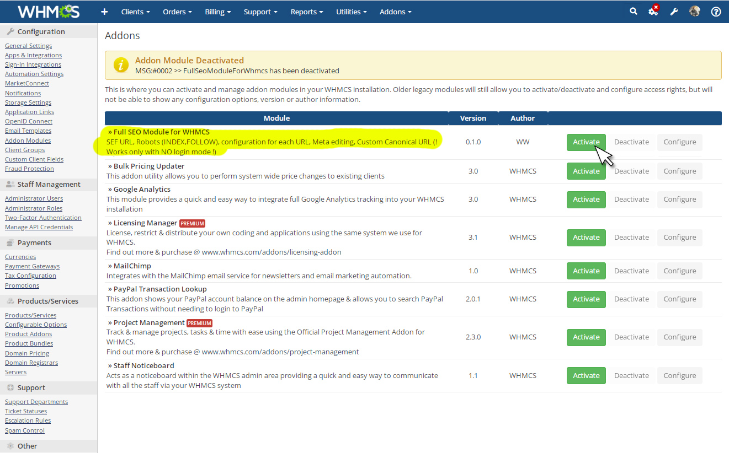The width and height of the screenshot is (729, 453).
Task: Open General Settings link
Action: (28, 46)
